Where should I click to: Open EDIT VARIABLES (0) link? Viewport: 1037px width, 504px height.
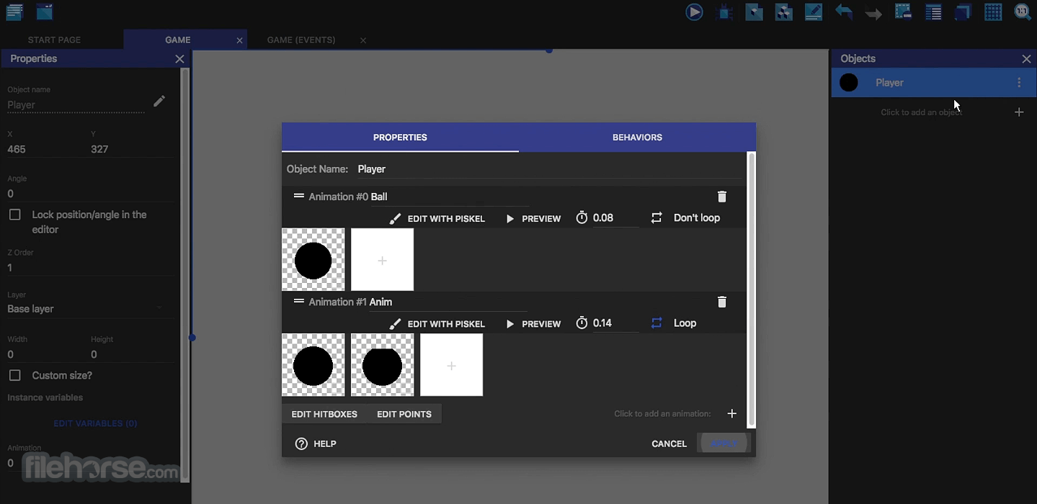(95, 423)
